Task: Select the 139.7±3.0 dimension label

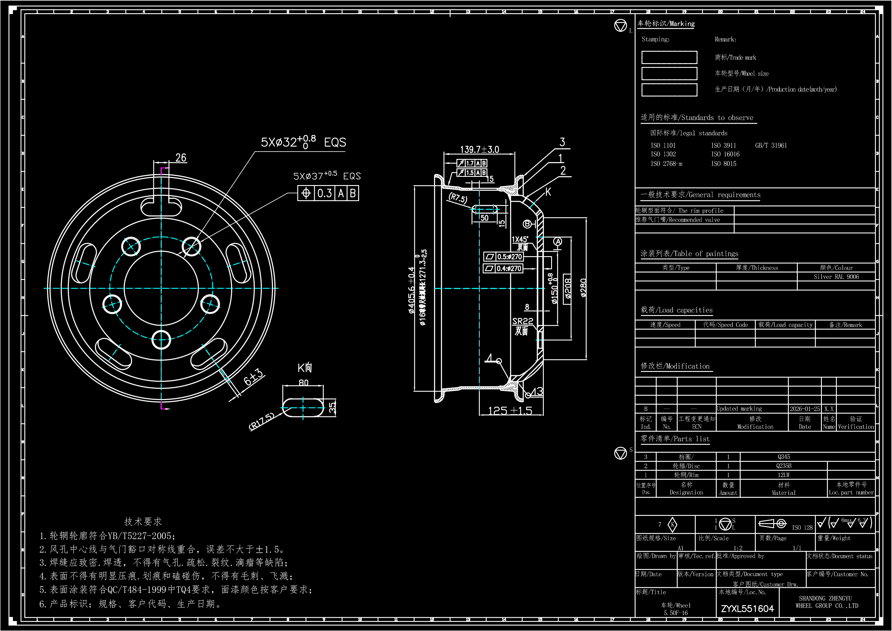Action: (x=479, y=149)
